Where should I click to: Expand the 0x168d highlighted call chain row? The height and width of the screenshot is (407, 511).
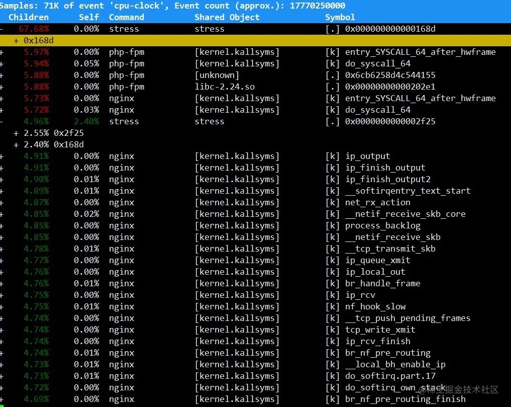(x=16, y=40)
